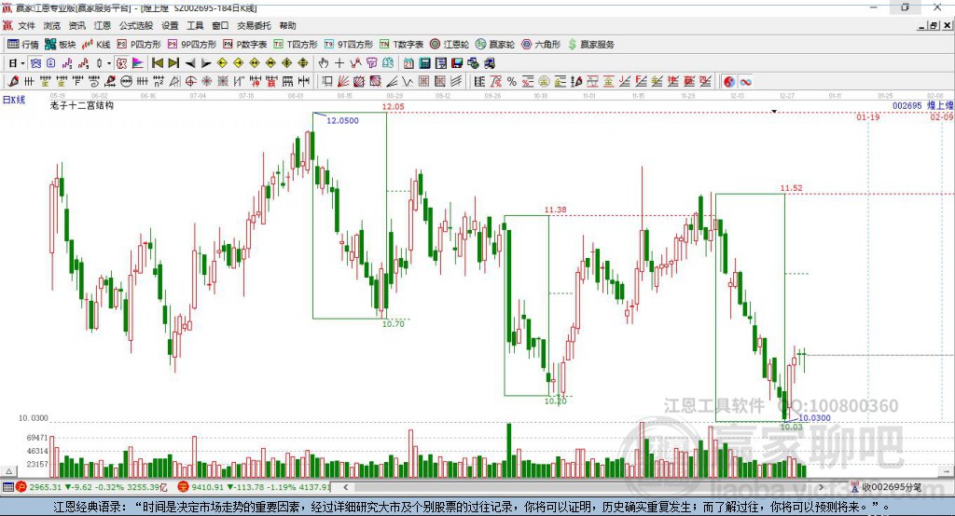Open the T四方形 tool

[296, 44]
